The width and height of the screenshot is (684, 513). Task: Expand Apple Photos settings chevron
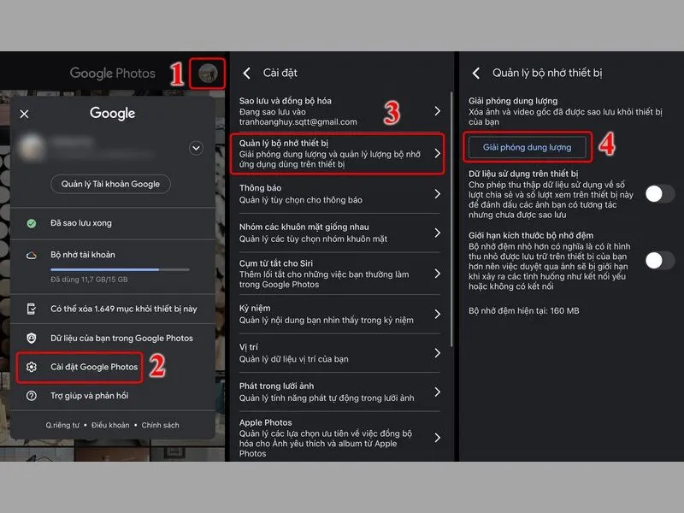pyautogui.click(x=437, y=438)
